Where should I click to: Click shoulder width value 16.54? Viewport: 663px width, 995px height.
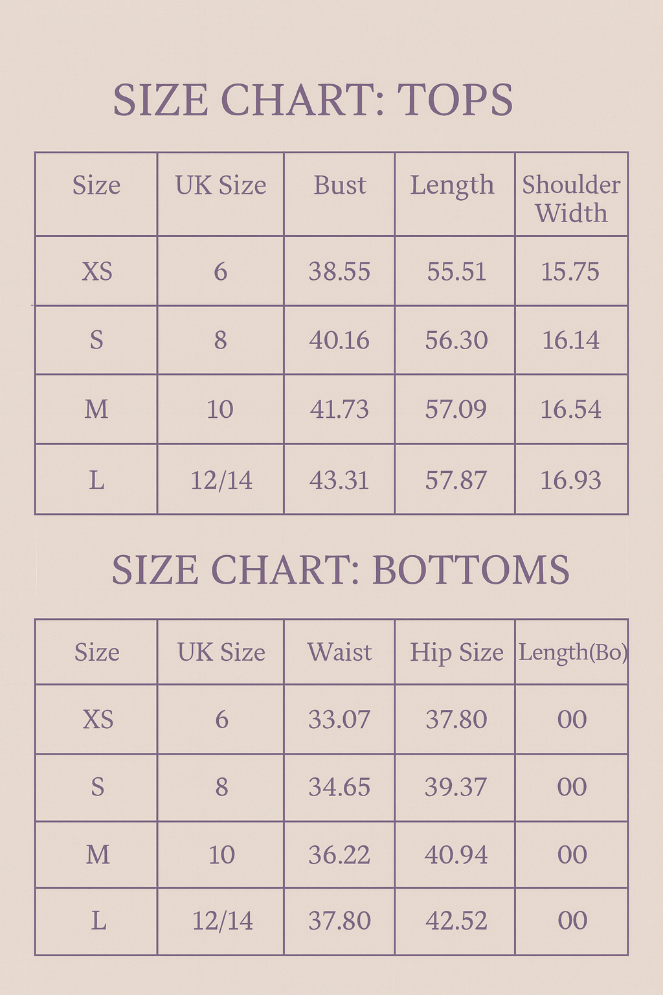point(570,409)
